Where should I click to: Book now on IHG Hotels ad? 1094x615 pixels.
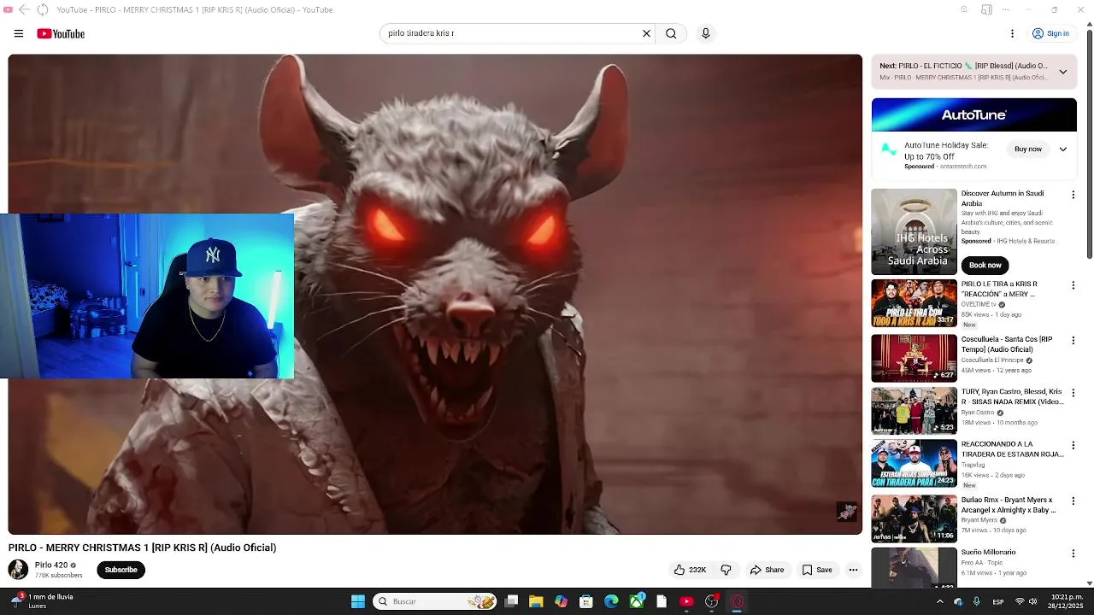point(985,265)
